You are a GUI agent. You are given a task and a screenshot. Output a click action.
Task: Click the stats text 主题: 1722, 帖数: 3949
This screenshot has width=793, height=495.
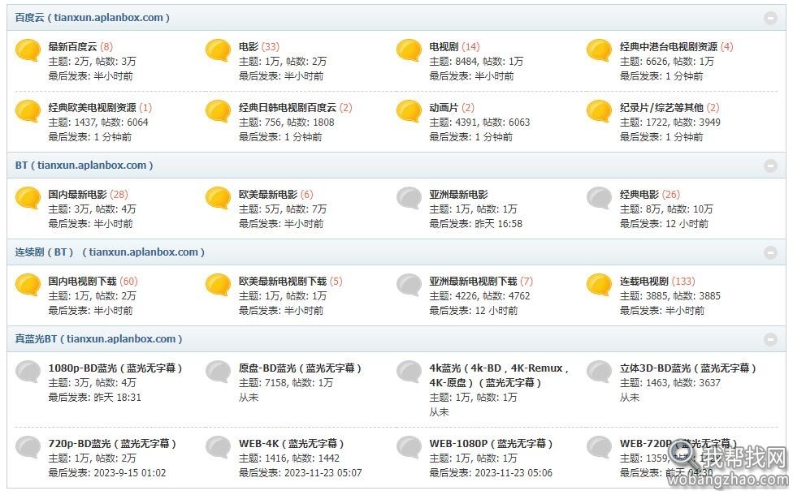(x=670, y=123)
